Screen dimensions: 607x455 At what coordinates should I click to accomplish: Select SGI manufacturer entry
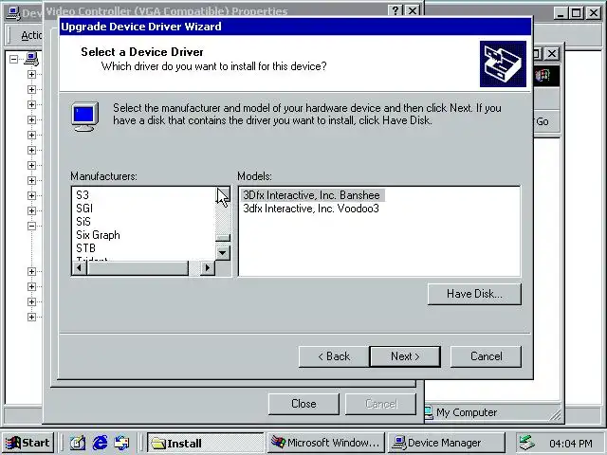coord(84,209)
